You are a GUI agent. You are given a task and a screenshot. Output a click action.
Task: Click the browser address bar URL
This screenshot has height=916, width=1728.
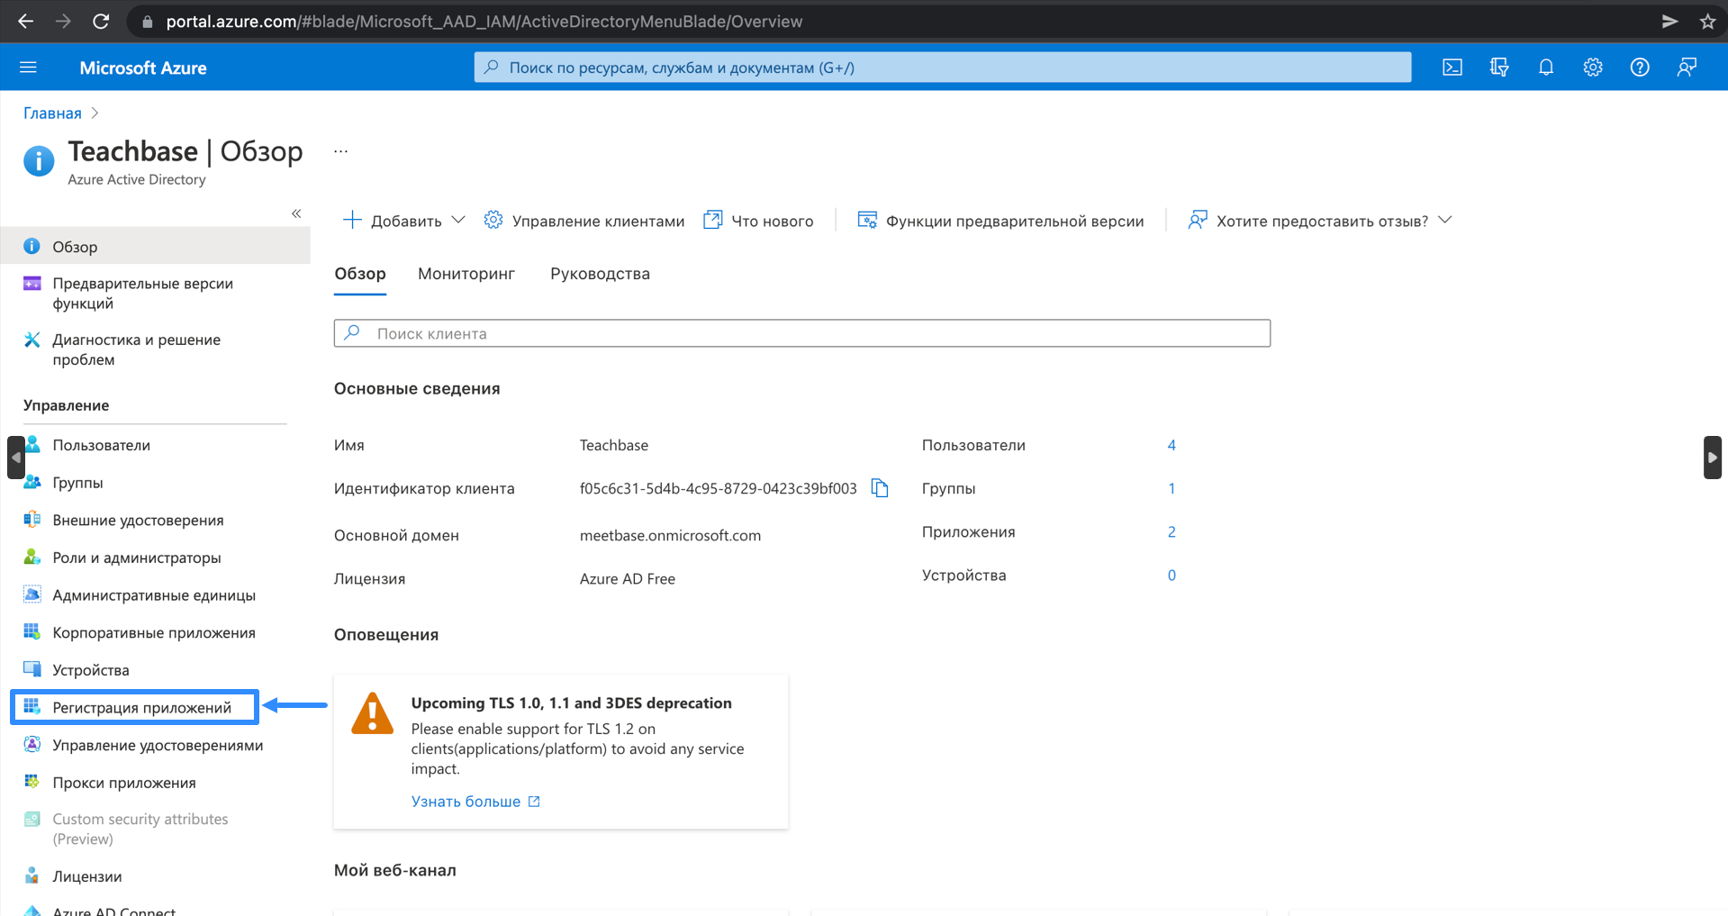pos(484,22)
